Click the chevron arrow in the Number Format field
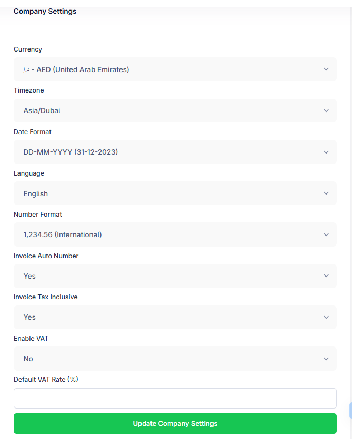This screenshot has height=439, width=352. 326,234
